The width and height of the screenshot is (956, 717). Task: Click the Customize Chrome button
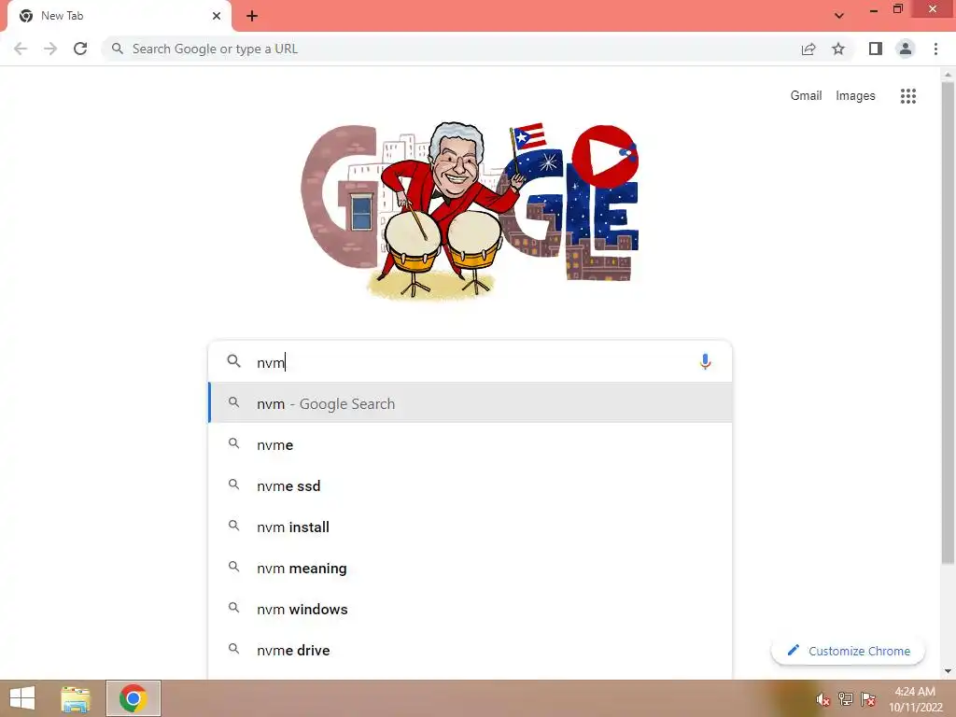pyautogui.click(x=848, y=651)
